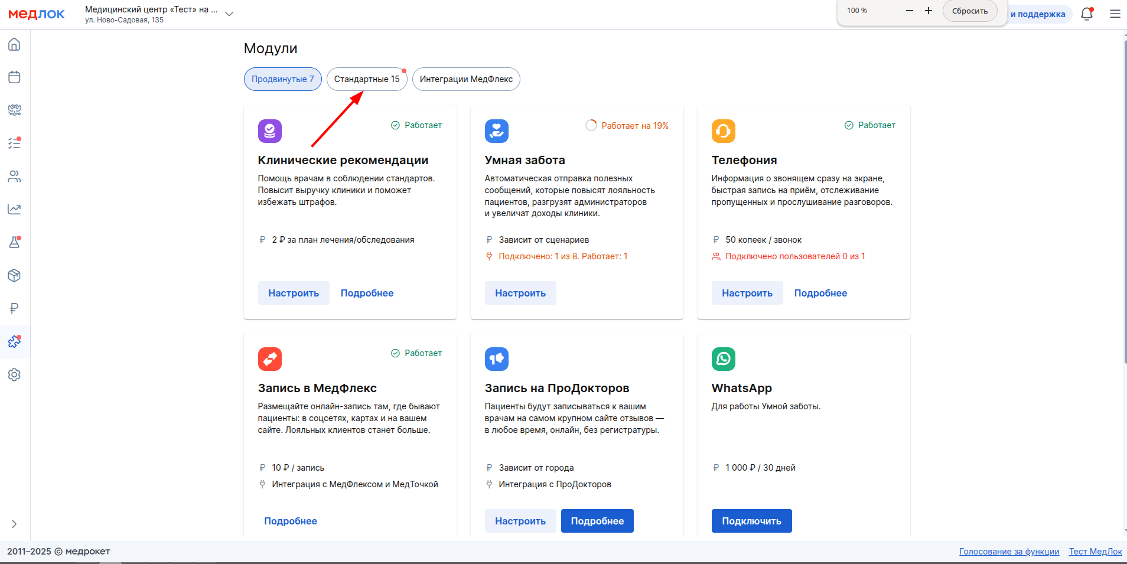
Task: Open the notifications bell
Action: coord(1087,14)
